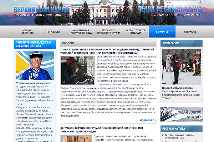The image size is (214, 142).
Task: View the miner news photo
Action: tap(77, 70)
